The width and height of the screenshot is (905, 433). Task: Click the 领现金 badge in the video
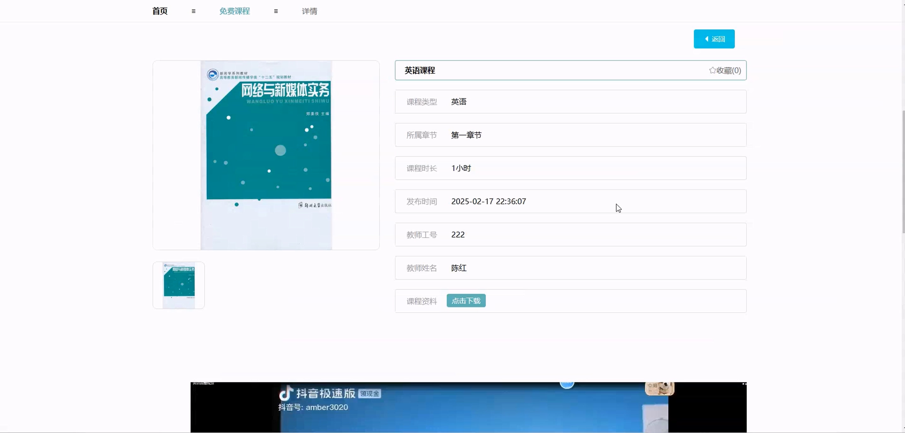370,394
